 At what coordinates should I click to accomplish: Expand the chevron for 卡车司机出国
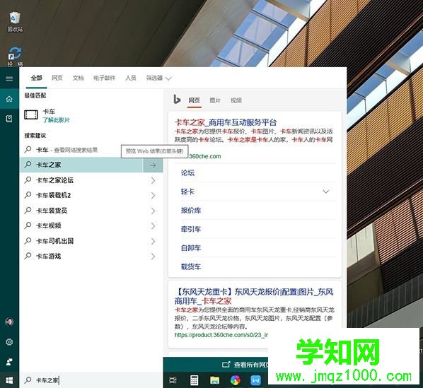[153, 241]
